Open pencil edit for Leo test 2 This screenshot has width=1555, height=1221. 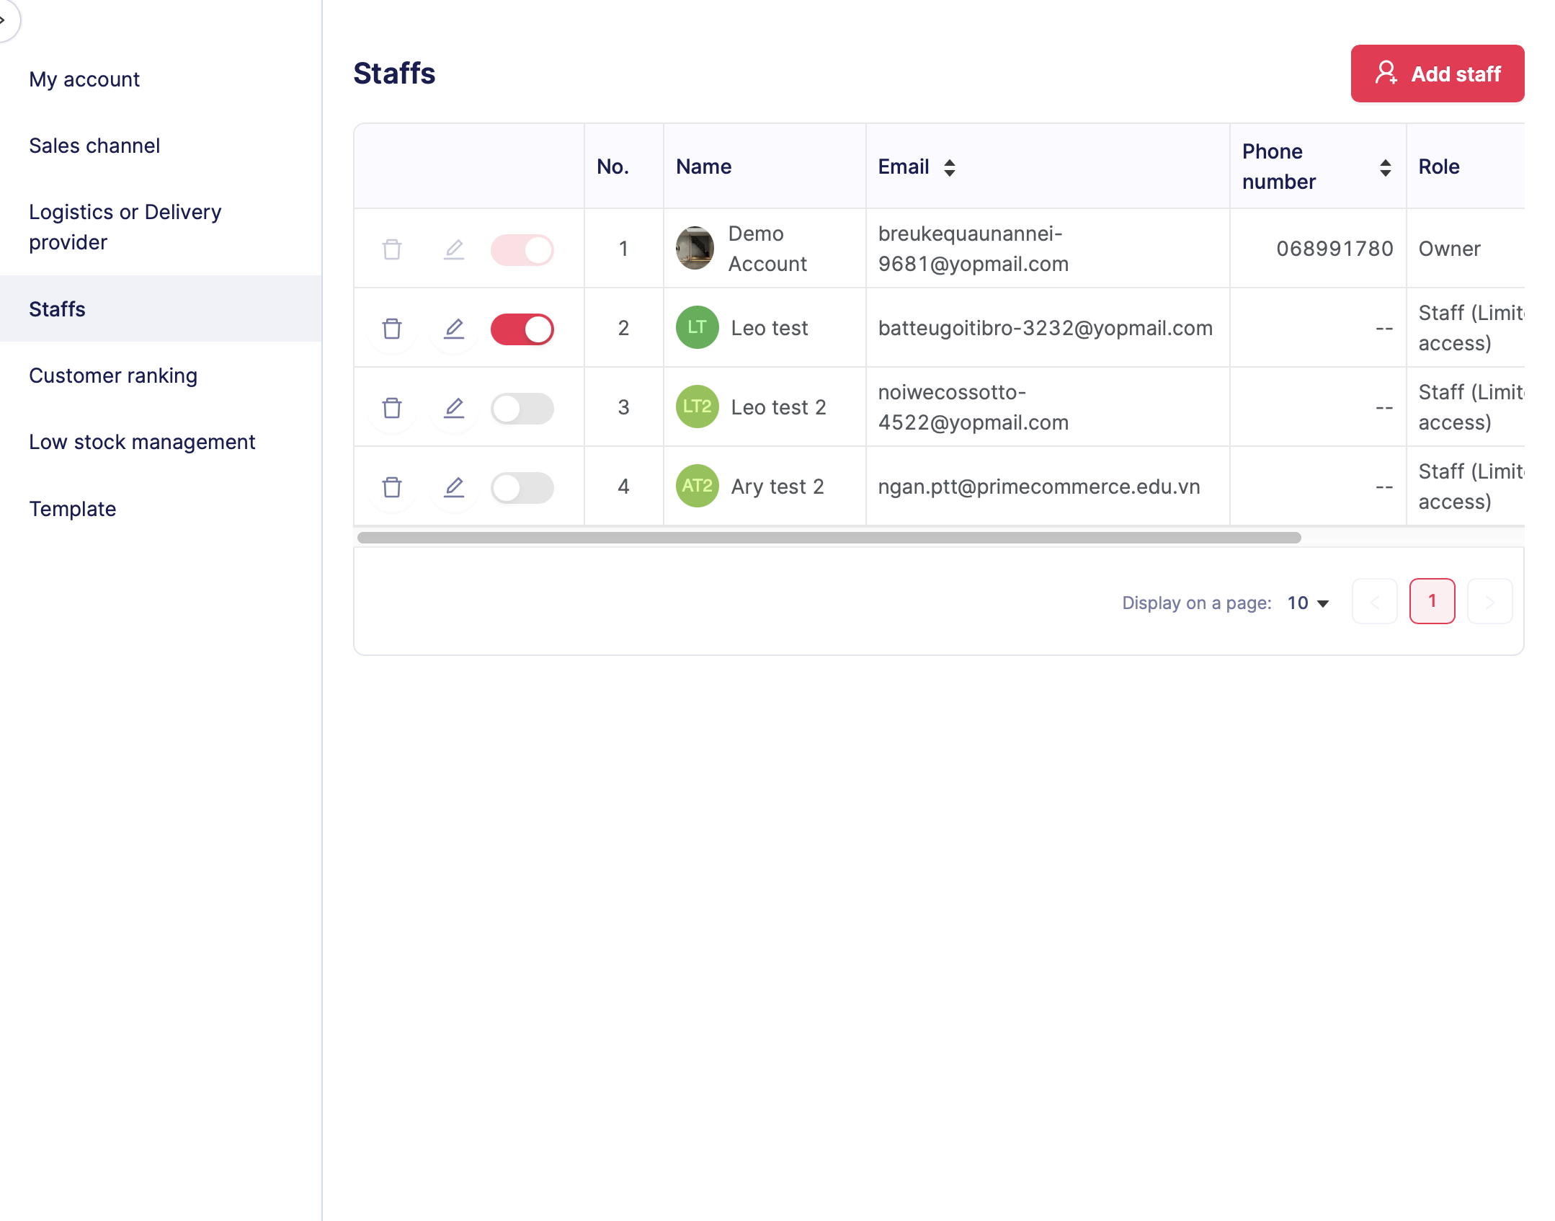click(454, 408)
